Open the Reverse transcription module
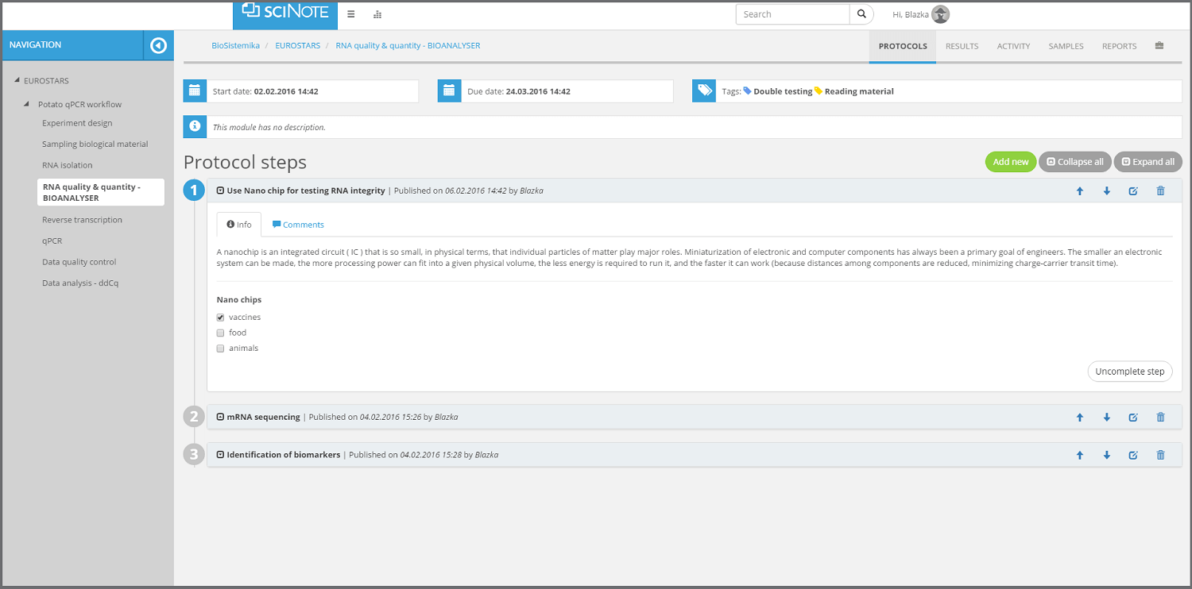 click(x=83, y=219)
